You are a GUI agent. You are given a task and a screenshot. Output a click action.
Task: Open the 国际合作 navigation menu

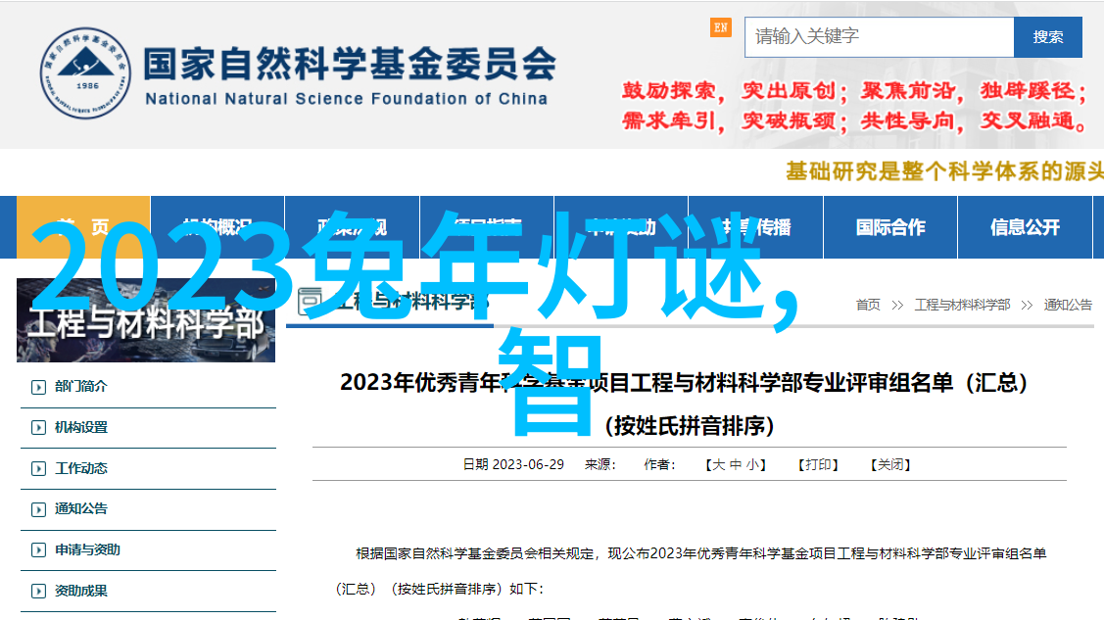(x=889, y=227)
